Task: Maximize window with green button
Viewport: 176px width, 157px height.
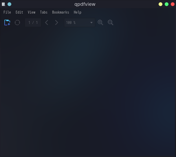Action: [x=166, y=4]
